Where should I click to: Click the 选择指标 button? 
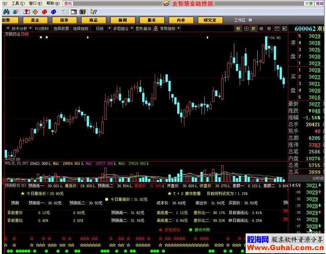[x=81, y=29]
